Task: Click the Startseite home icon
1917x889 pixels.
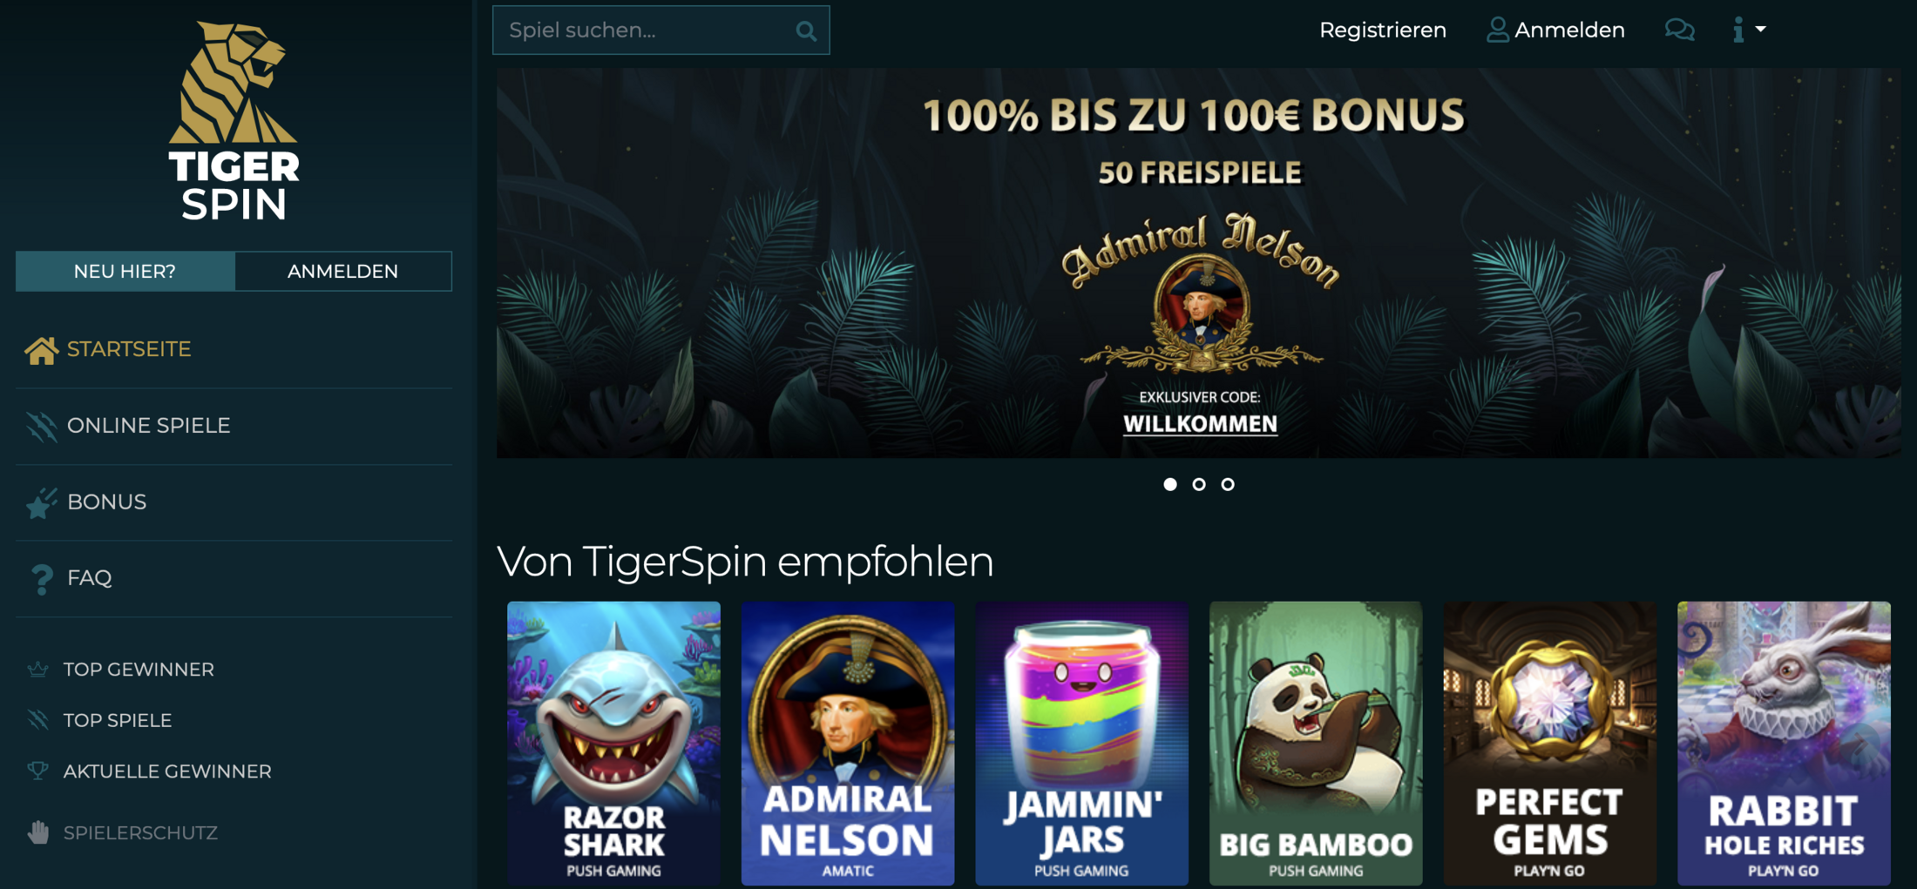Action: pyautogui.click(x=41, y=350)
